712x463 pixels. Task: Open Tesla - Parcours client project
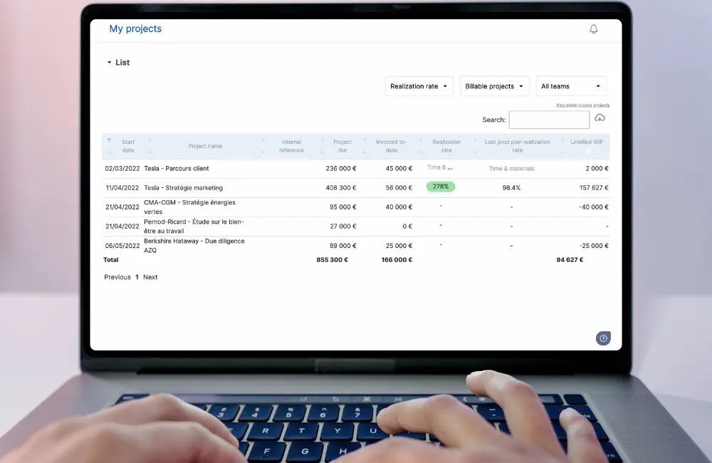pyautogui.click(x=176, y=169)
